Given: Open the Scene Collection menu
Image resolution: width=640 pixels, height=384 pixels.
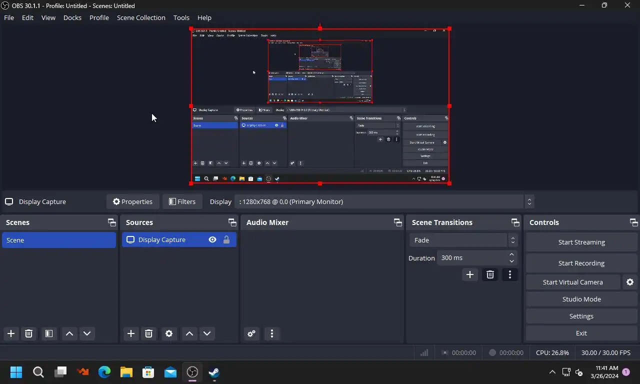Looking at the screenshot, I should pos(141,17).
